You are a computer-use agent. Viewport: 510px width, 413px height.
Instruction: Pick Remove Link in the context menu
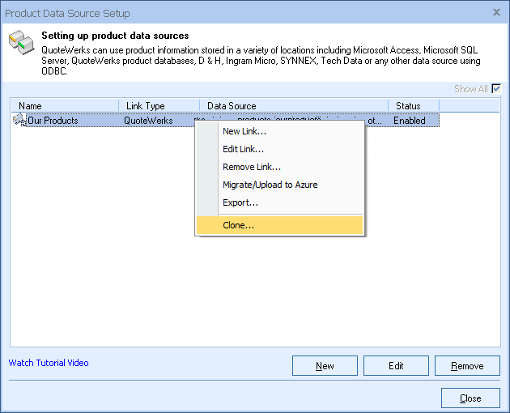(x=252, y=167)
